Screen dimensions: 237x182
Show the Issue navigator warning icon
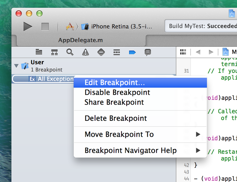[85, 52]
